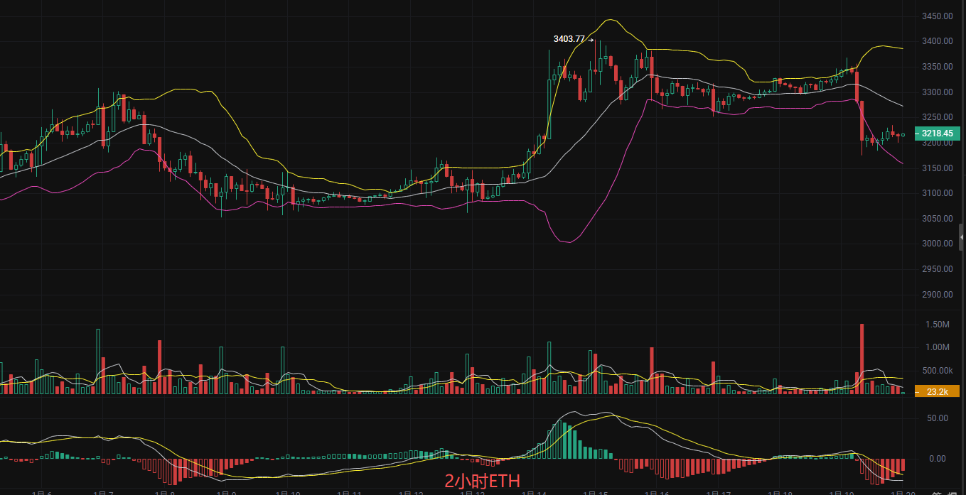Click the 50.00 MACD axis label
Screen dimensions: 966x495
tap(937, 418)
